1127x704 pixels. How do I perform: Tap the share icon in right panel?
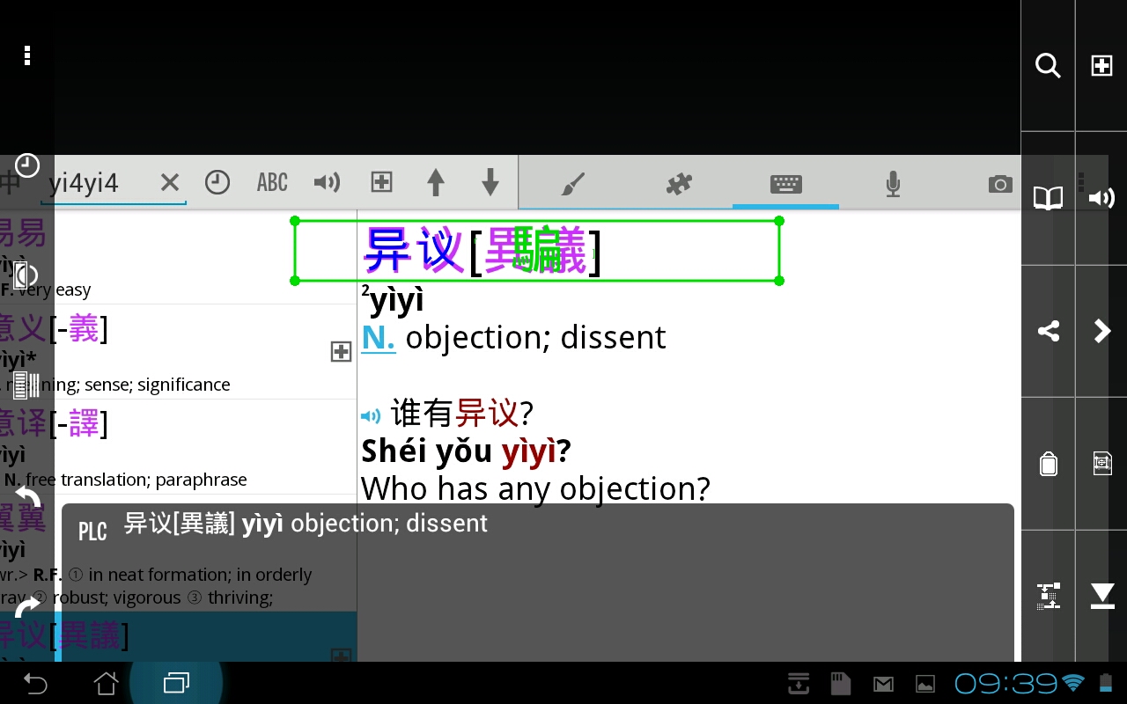pos(1048,331)
